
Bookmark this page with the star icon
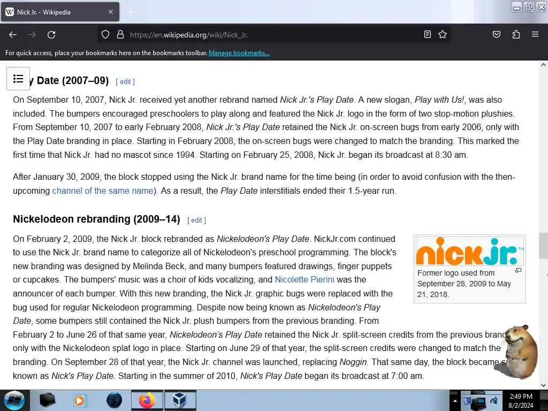pos(443,34)
